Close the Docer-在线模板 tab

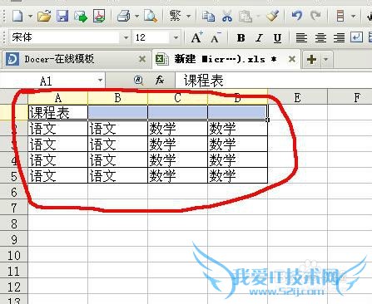coord(142,59)
